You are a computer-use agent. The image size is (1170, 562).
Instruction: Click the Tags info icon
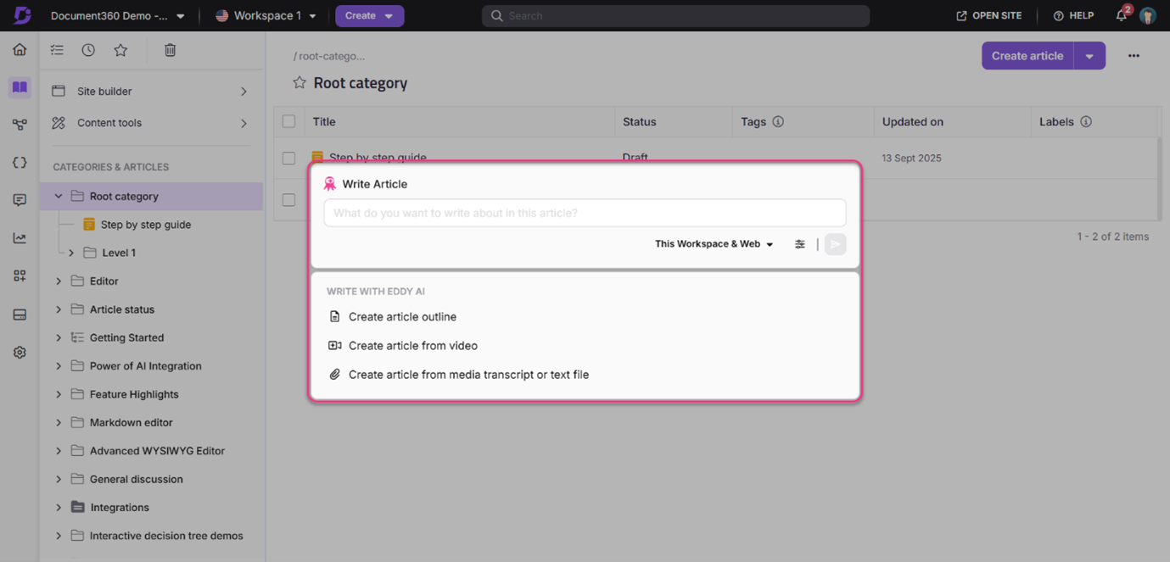778,122
